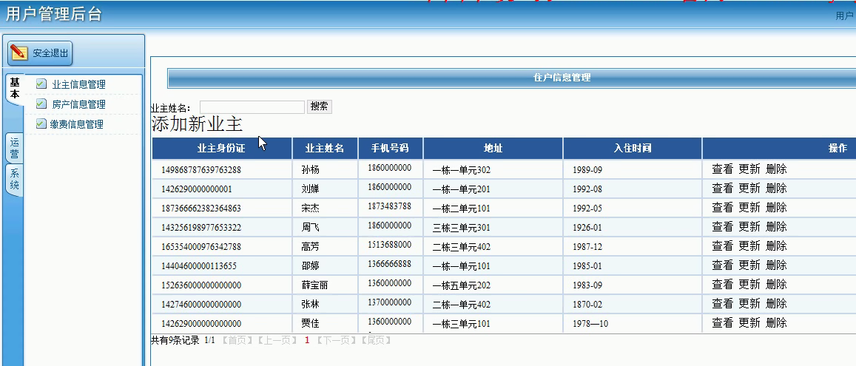
Task: Open 房产信息管理 menu item
Action: click(78, 104)
